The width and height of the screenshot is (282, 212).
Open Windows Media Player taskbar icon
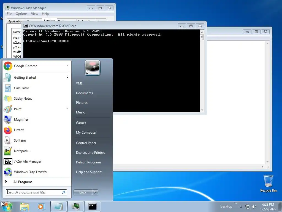pos(41,206)
